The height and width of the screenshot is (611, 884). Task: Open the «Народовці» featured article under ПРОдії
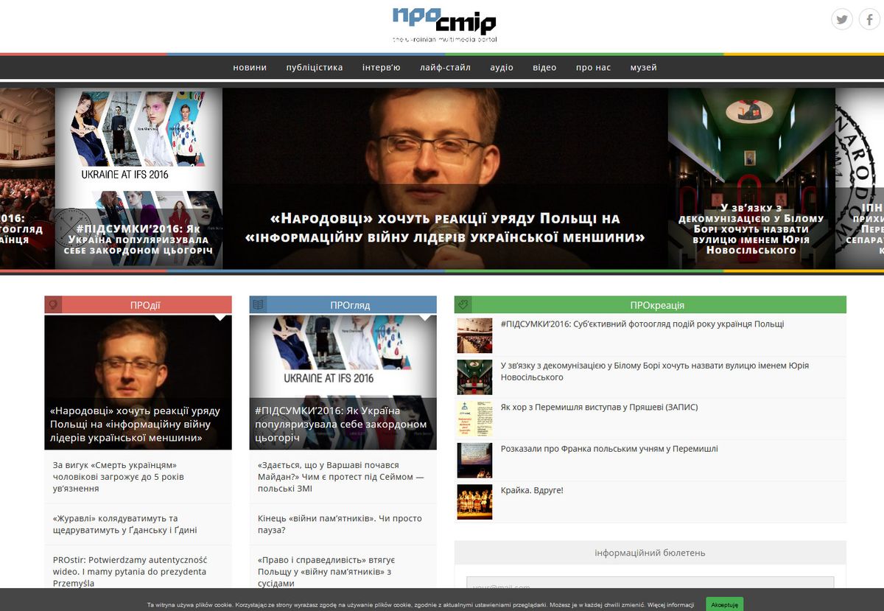[138, 383]
